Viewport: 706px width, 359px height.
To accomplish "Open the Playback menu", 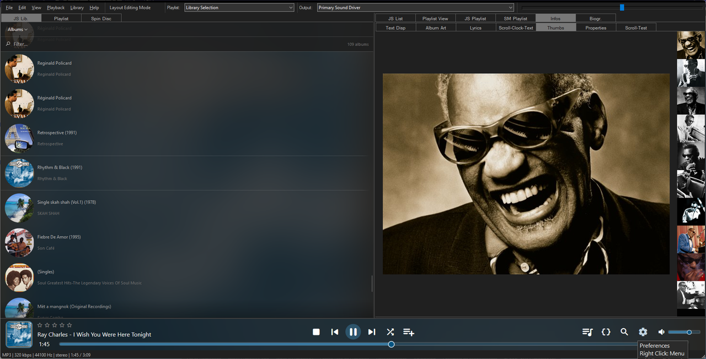I will (56, 8).
